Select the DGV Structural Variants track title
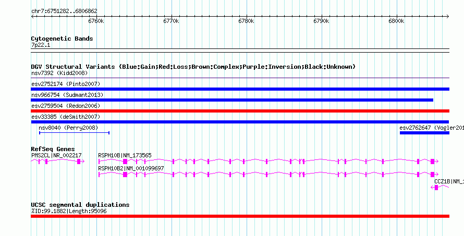This screenshot has width=464, height=236. (x=193, y=67)
